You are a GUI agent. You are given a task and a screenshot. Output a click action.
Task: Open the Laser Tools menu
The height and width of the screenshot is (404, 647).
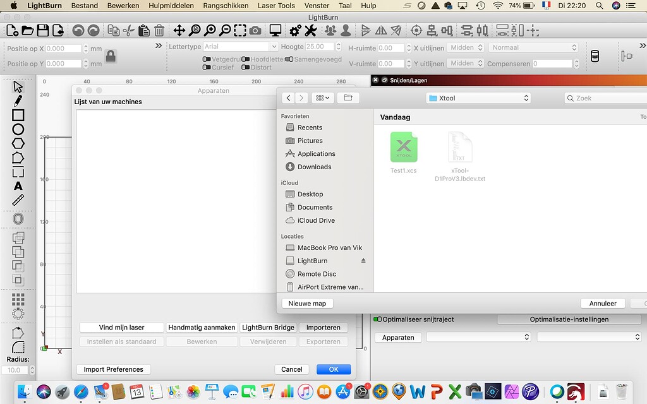(275, 5)
